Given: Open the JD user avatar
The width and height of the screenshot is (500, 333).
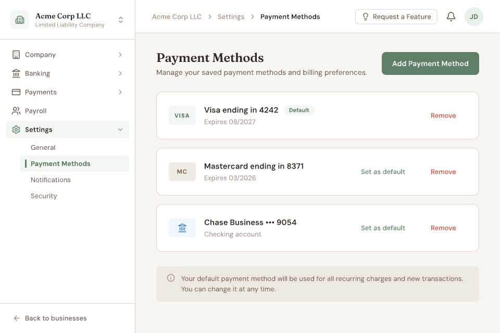Looking at the screenshot, I should tap(474, 17).
